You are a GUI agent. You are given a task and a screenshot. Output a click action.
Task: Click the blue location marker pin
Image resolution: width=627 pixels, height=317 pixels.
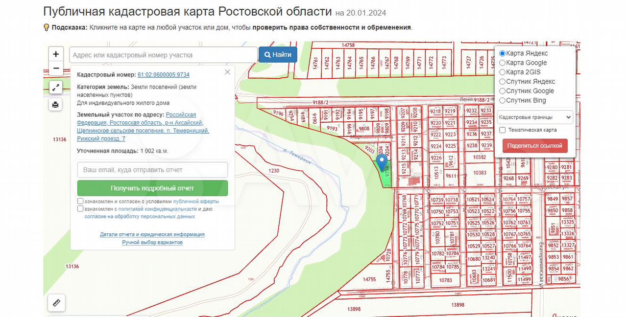click(x=382, y=162)
